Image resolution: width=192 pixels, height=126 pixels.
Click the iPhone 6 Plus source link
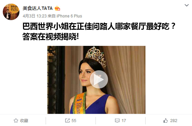coord(69,16)
